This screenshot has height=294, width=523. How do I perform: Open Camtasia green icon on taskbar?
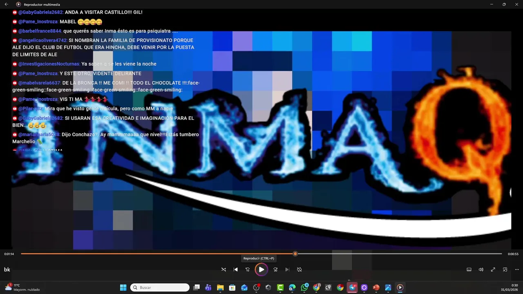pyautogui.click(x=280, y=287)
